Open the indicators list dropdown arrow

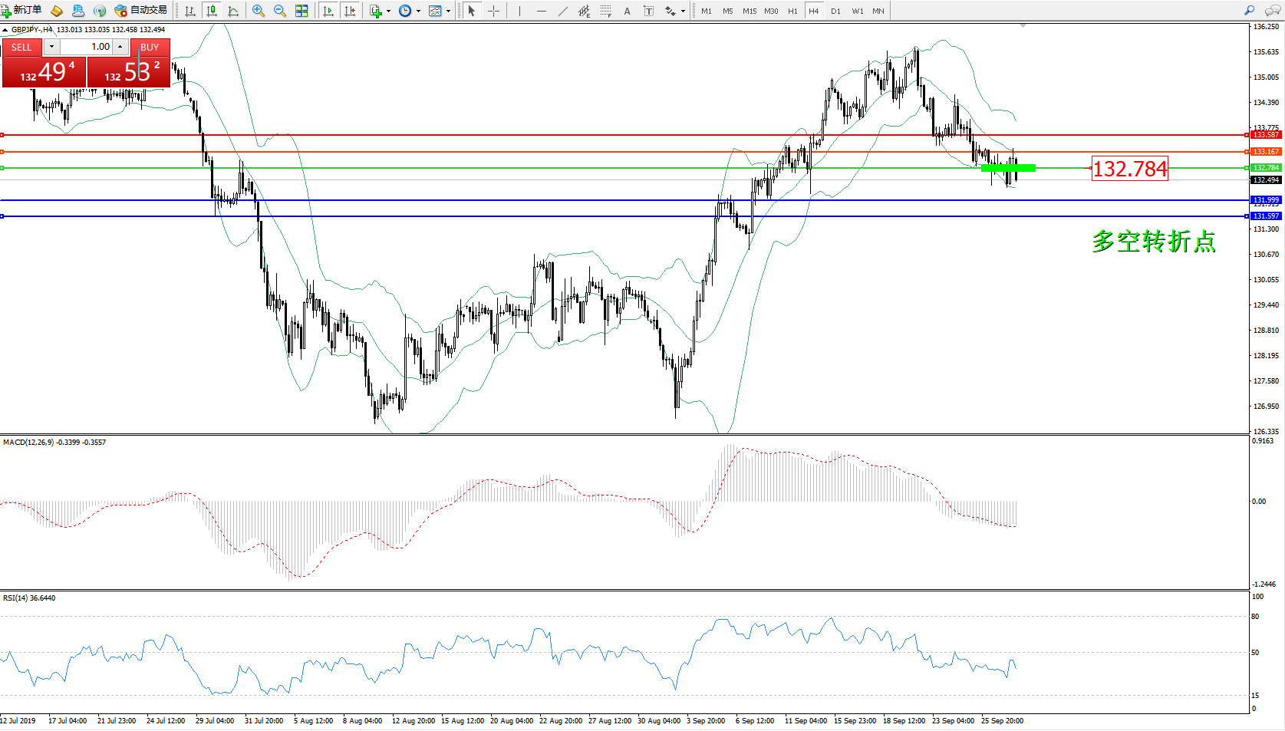point(389,12)
